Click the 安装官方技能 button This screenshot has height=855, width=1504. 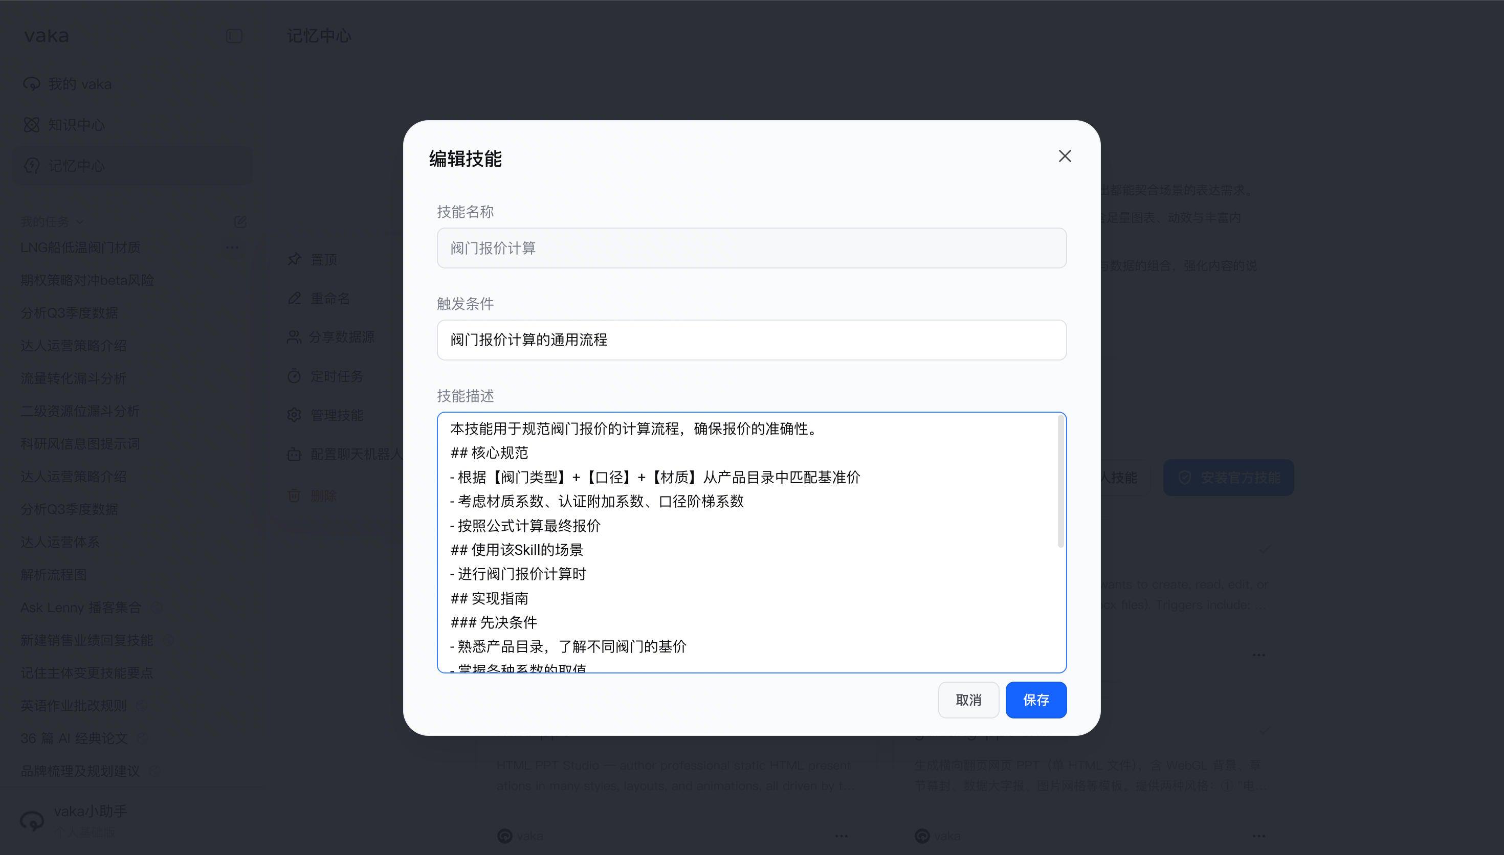[x=1229, y=478]
